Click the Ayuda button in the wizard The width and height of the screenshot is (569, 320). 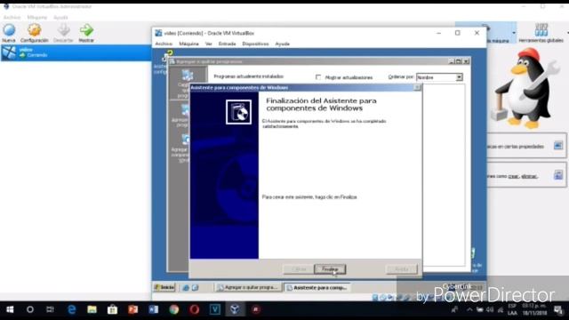click(402, 269)
